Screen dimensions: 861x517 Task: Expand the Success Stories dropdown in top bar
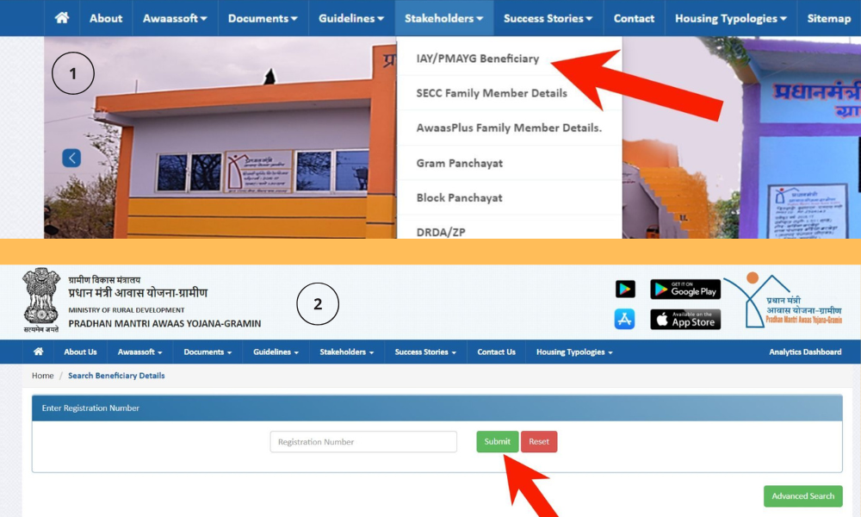tap(548, 18)
